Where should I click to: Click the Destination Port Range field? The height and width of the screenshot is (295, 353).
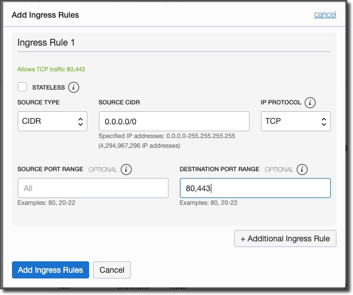pos(255,188)
